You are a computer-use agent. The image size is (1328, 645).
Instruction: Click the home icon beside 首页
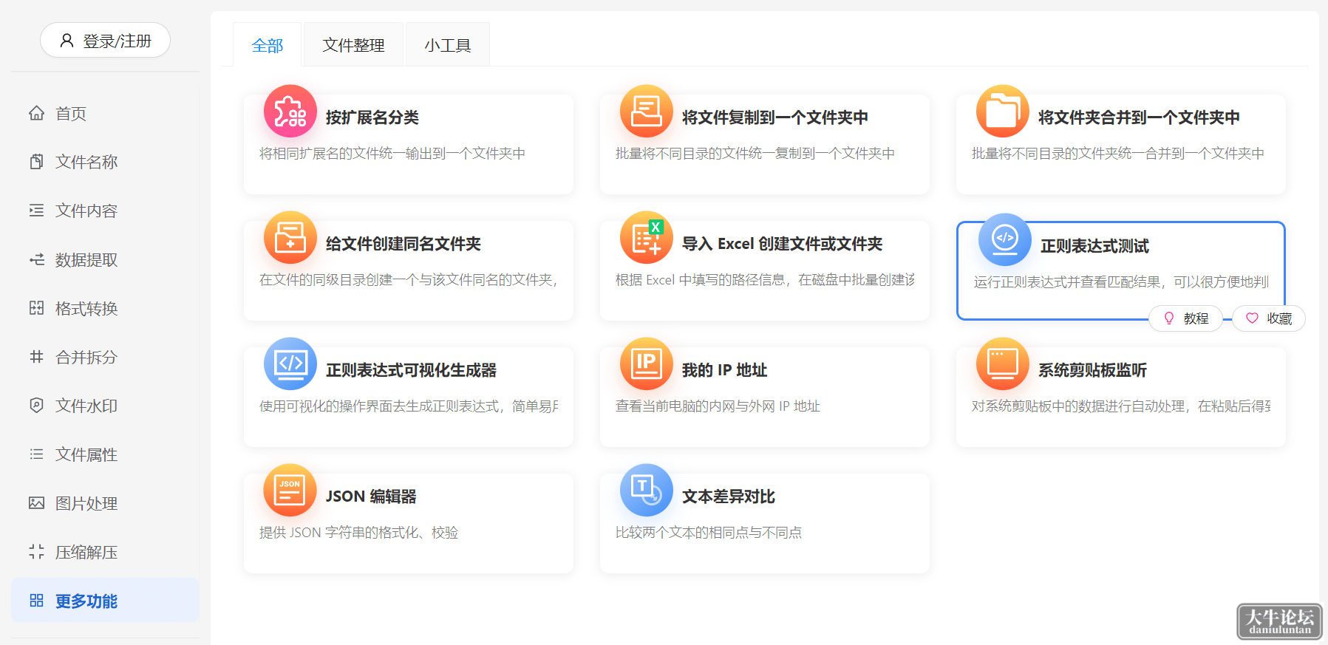(x=36, y=113)
